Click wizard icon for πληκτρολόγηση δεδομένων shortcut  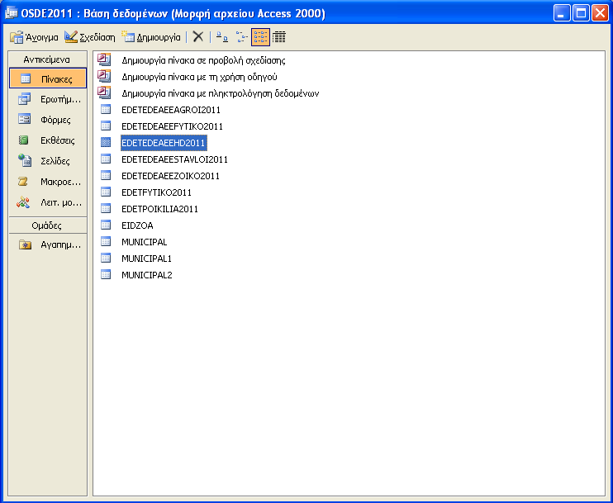point(104,93)
